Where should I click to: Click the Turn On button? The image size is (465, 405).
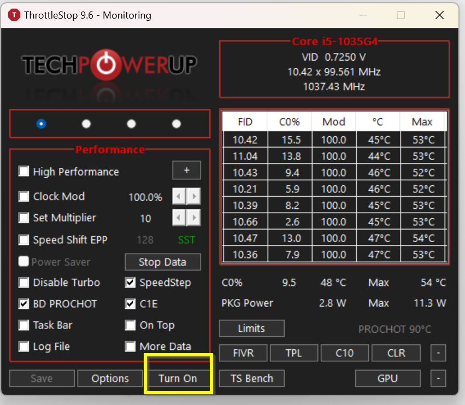[178, 378]
